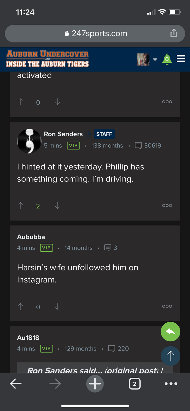The width and height of the screenshot is (190, 411).
Task: Open the site hamburger menu
Action: click(x=181, y=59)
